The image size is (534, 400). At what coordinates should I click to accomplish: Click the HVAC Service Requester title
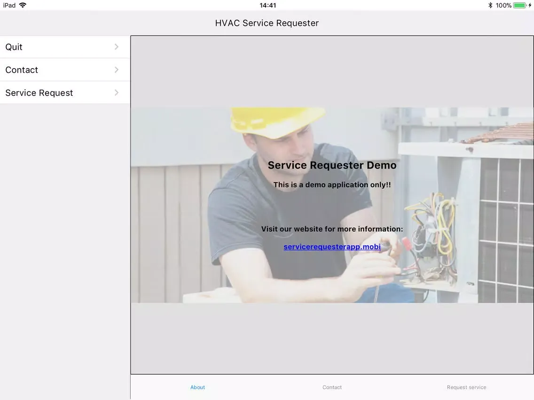point(267,23)
